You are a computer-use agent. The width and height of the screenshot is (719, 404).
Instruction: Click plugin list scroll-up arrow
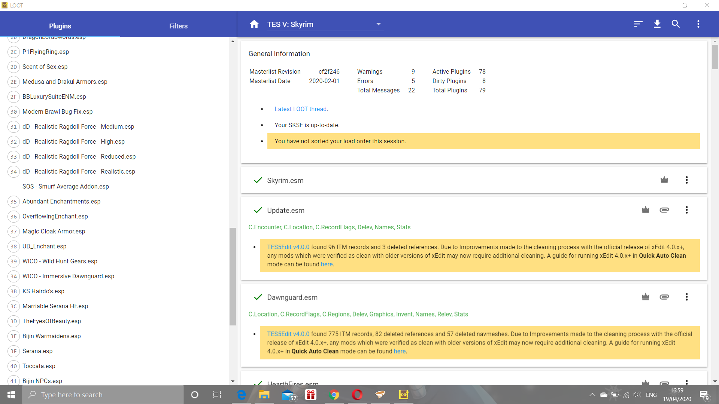point(233,42)
